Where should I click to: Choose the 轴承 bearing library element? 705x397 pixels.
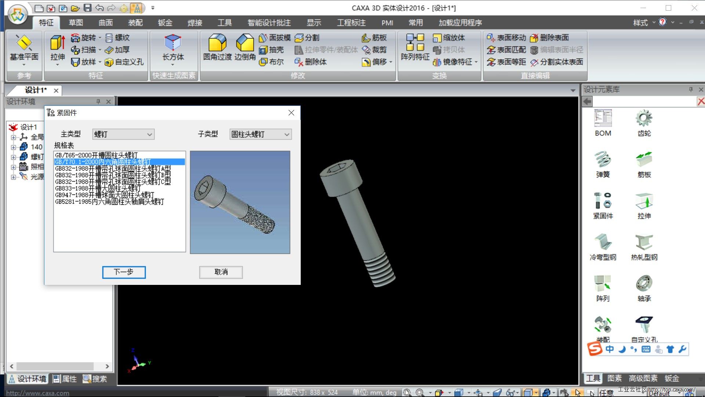pyautogui.click(x=644, y=289)
